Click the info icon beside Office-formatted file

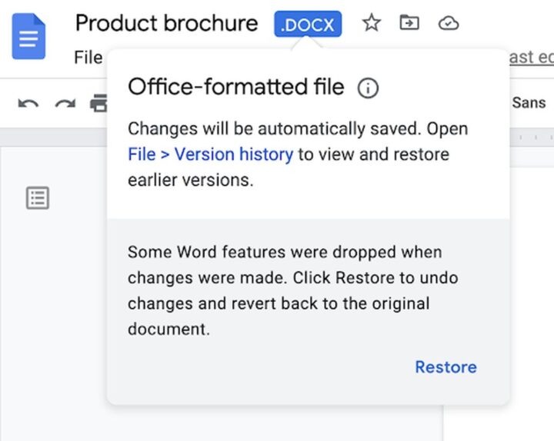pyautogui.click(x=368, y=88)
